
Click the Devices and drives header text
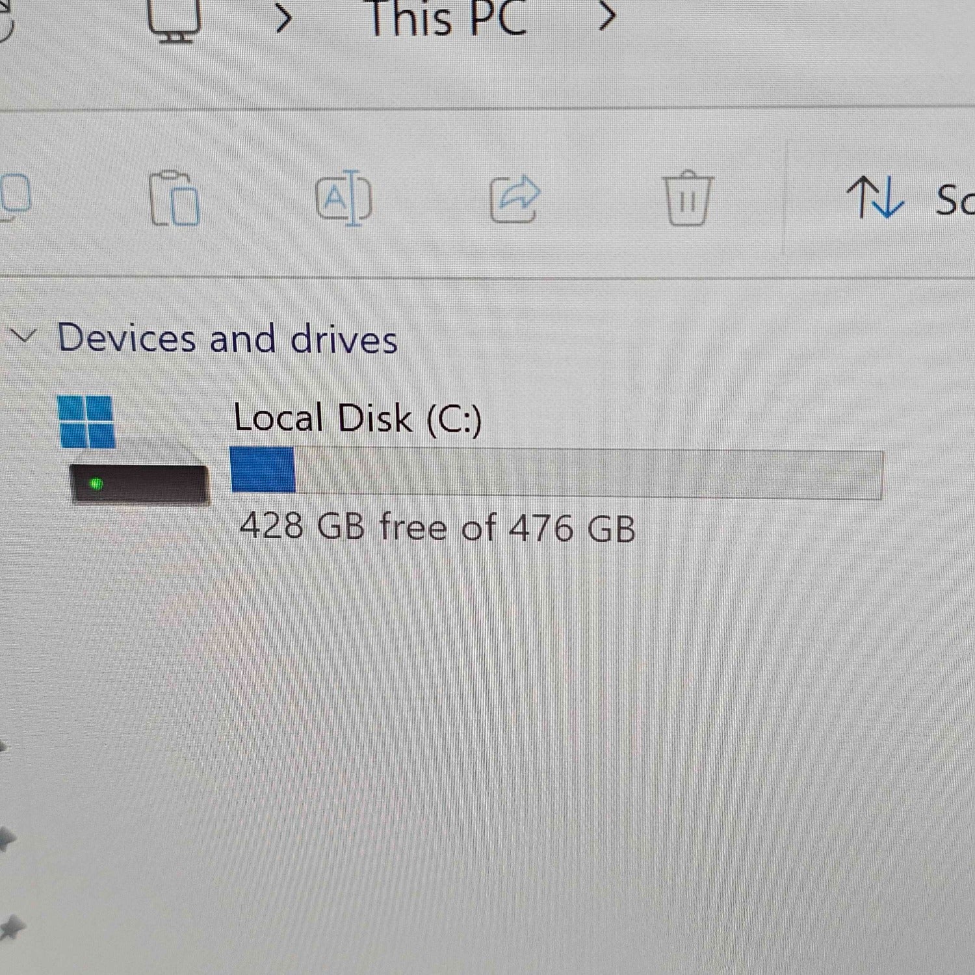pos(227,339)
